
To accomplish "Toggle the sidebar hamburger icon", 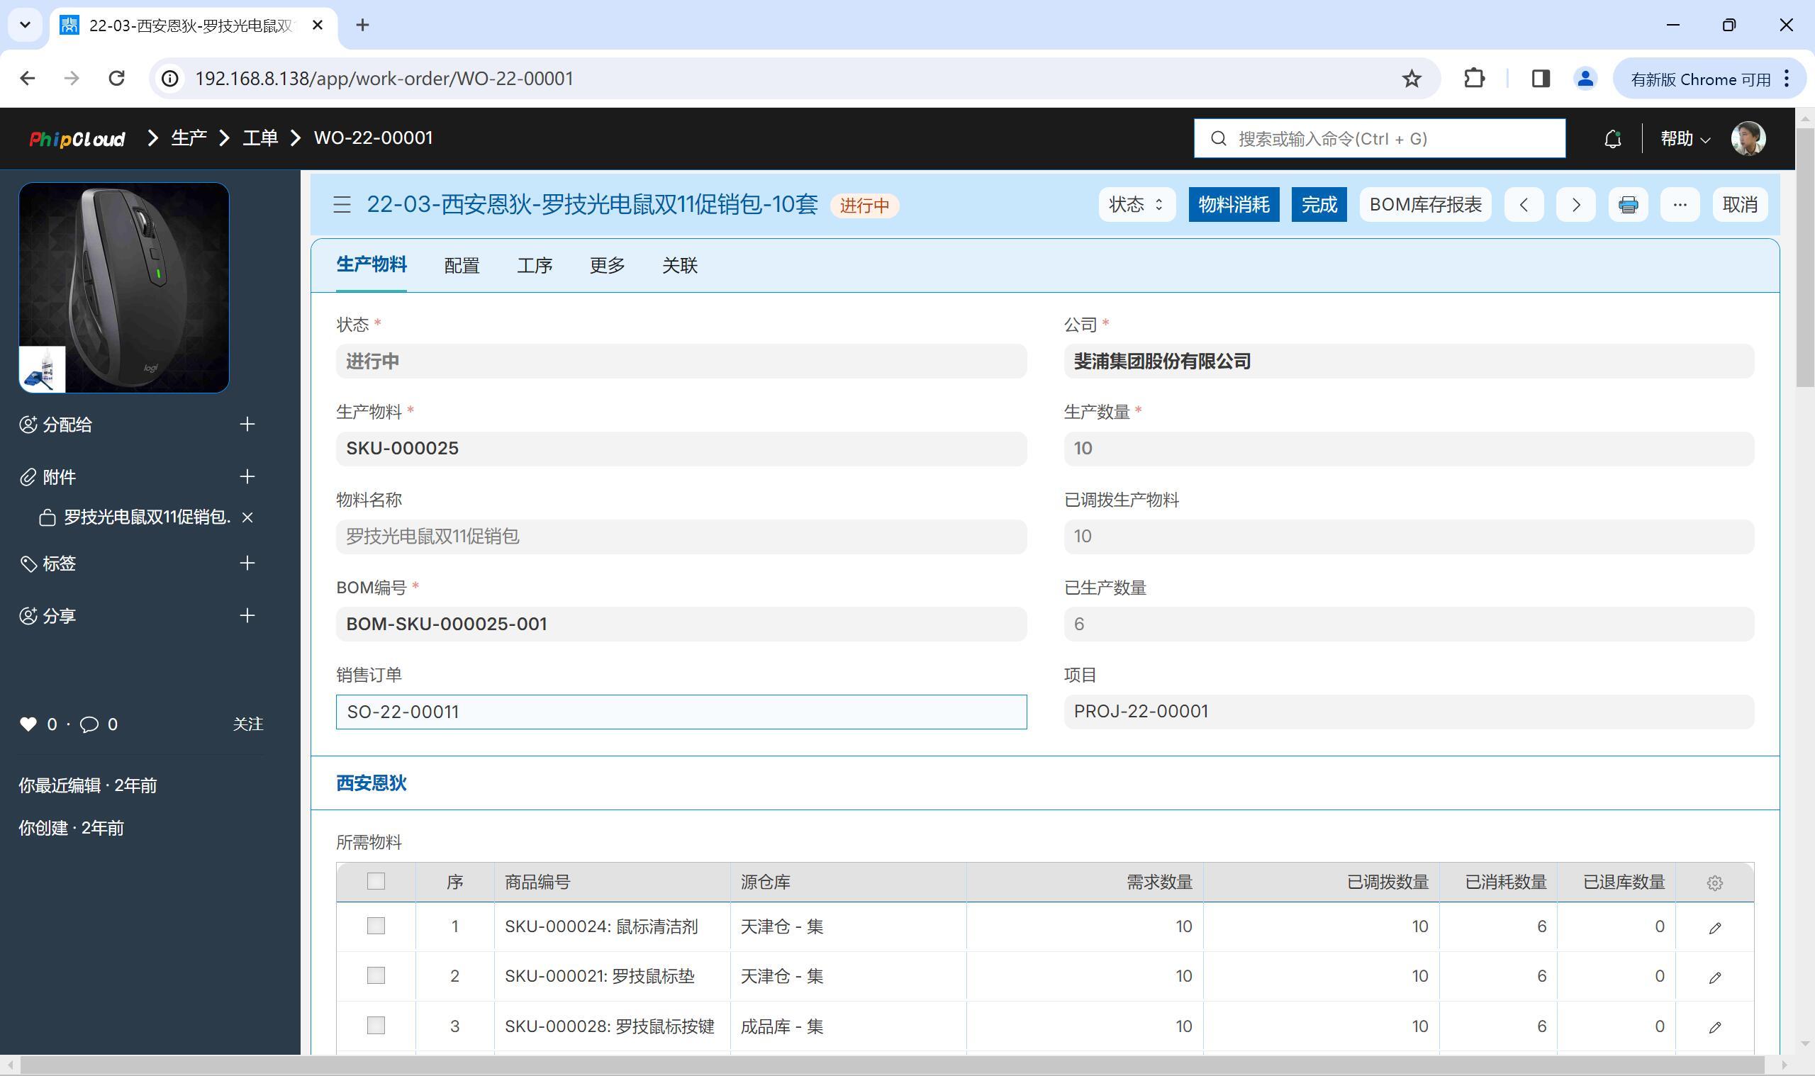I will click(342, 205).
